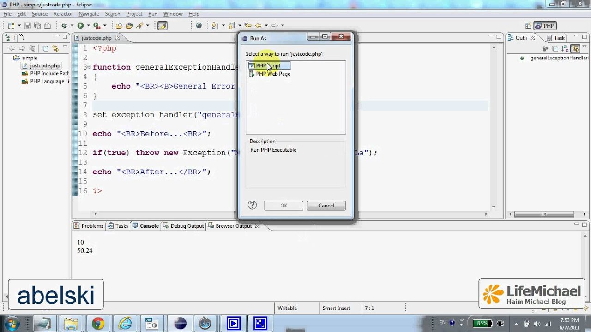591x332 pixels.
Task: Open the Refactor menu
Action: point(63,14)
